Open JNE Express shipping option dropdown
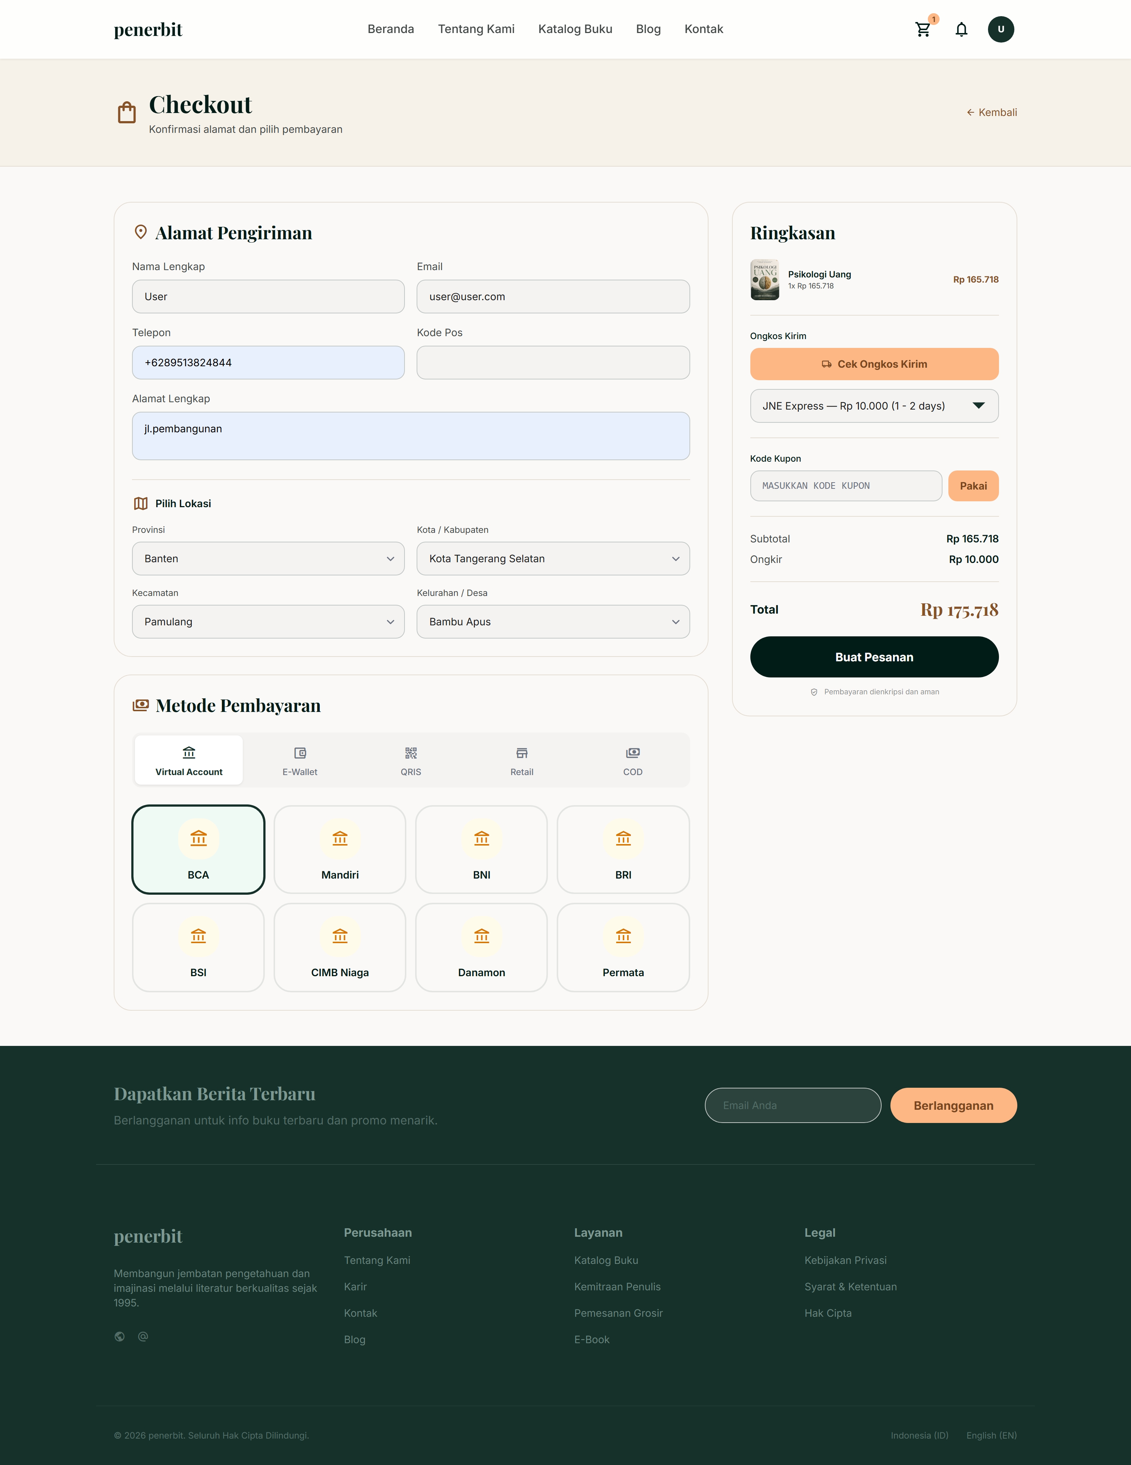 click(x=874, y=406)
